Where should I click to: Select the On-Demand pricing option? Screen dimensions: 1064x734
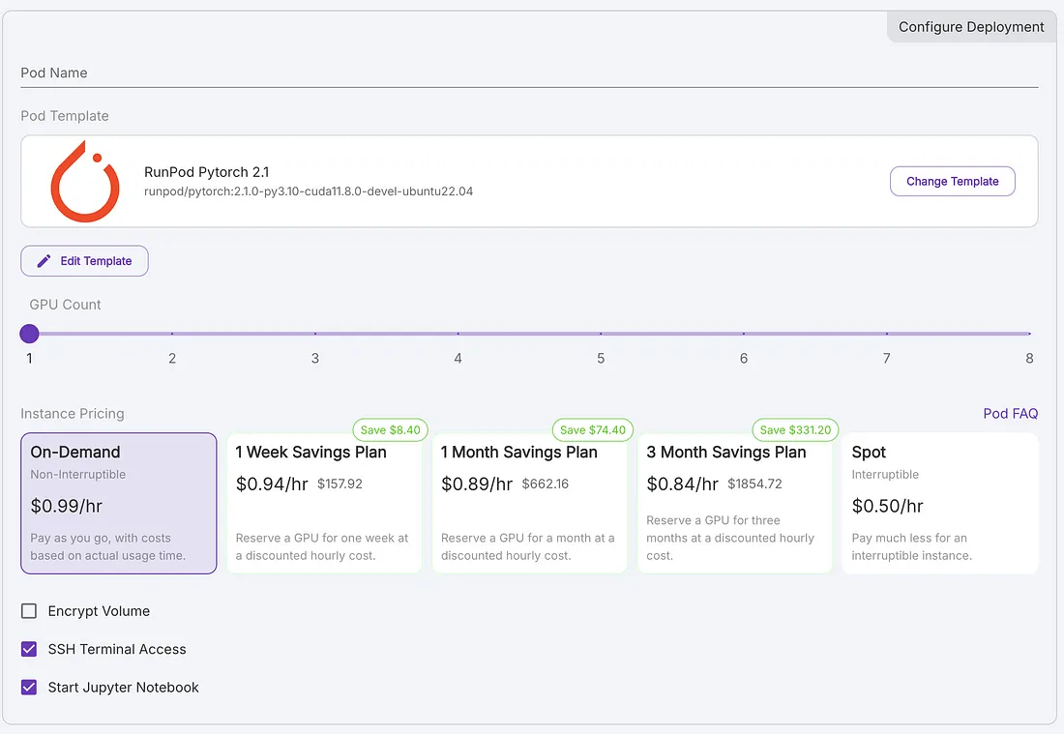click(x=118, y=503)
